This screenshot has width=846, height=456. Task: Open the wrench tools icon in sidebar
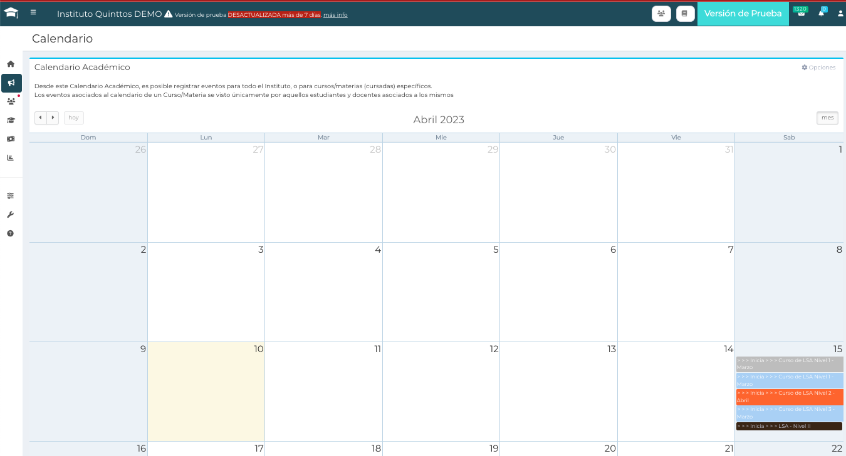click(x=11, y=215)
